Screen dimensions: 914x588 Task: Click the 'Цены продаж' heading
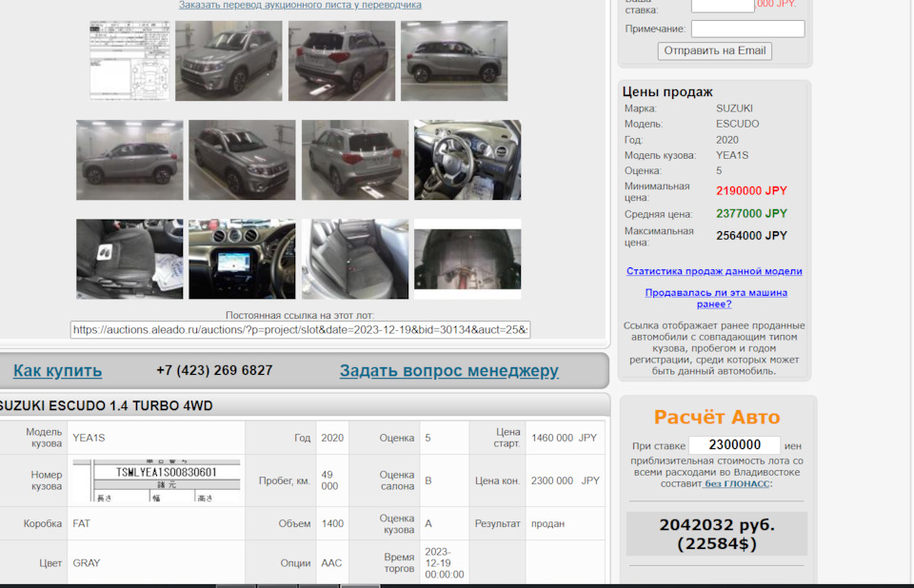click(667, 92)
